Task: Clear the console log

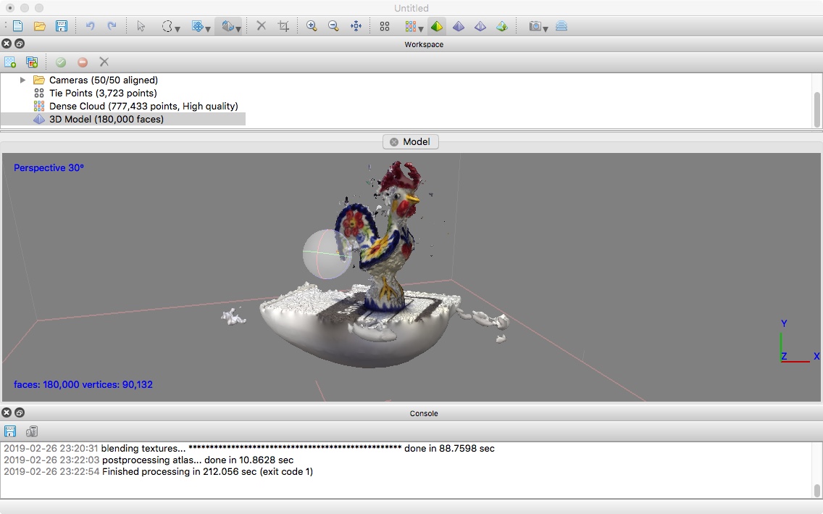Action: click(31, 431)
